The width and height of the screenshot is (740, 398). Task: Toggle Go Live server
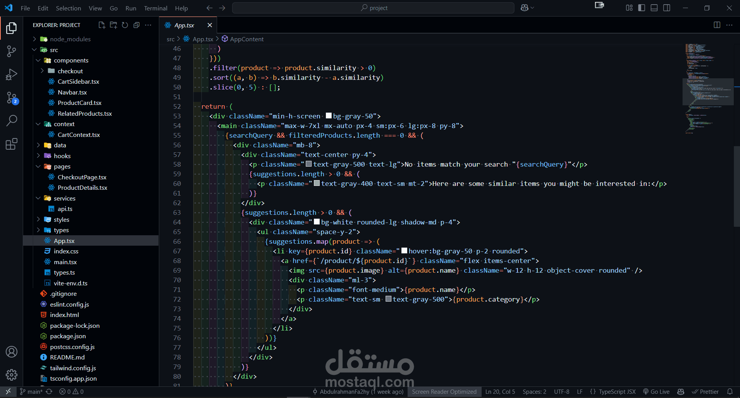pyautogui.click(x=656, y=391)
